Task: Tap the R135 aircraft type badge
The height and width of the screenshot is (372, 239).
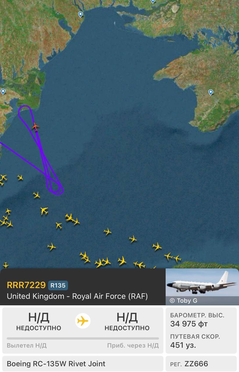Action: [x=58, y=285]
